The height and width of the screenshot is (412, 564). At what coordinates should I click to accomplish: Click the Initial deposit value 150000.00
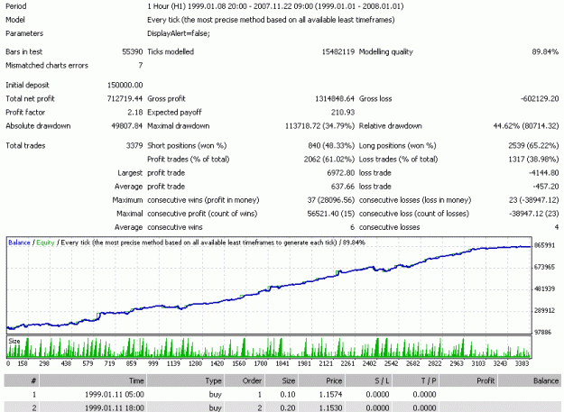(125, 85)
